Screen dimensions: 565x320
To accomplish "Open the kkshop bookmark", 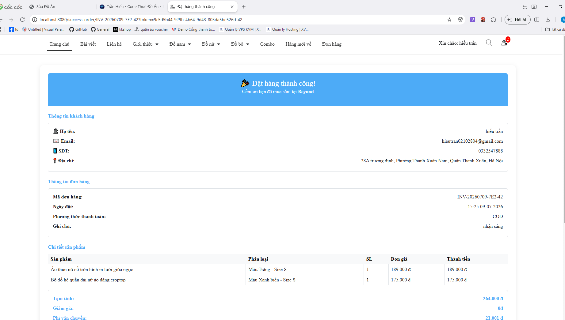I will [x=122, y=29].
